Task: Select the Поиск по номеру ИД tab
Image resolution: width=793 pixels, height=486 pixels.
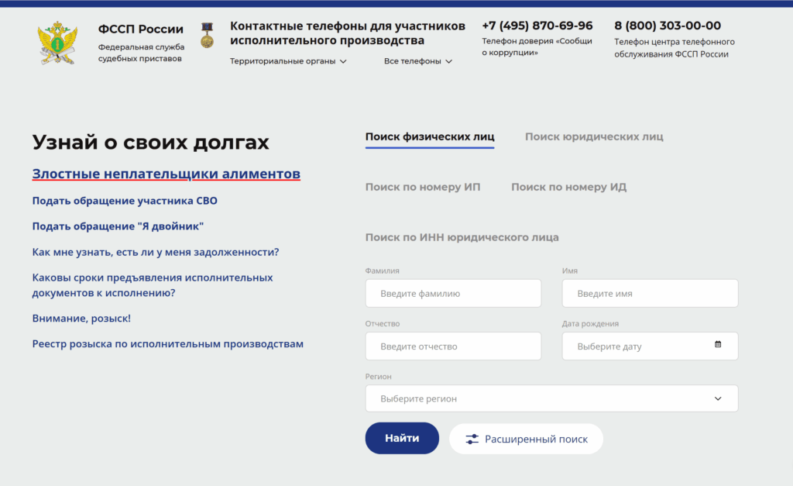Action: [568, 187]
